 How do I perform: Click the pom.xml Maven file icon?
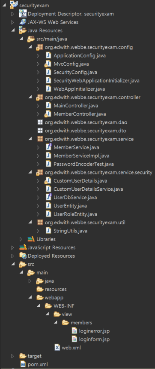pos(23,364)
